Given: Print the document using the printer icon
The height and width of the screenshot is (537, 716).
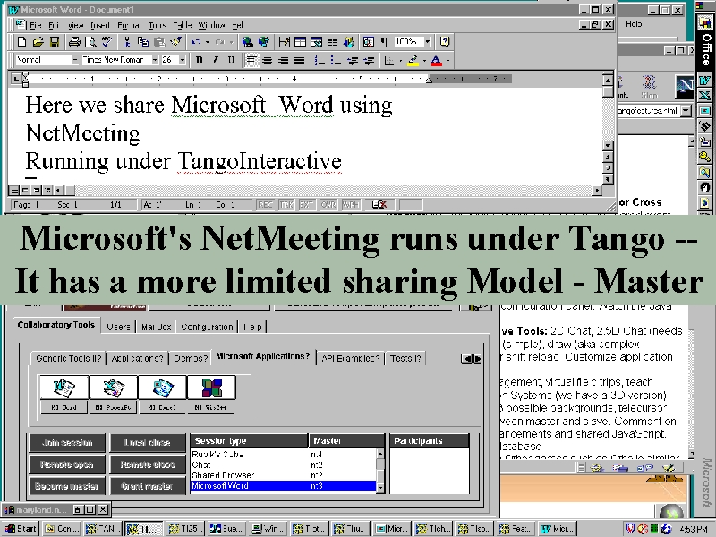Looking at the screenshot, I should (x=74, y=42).
